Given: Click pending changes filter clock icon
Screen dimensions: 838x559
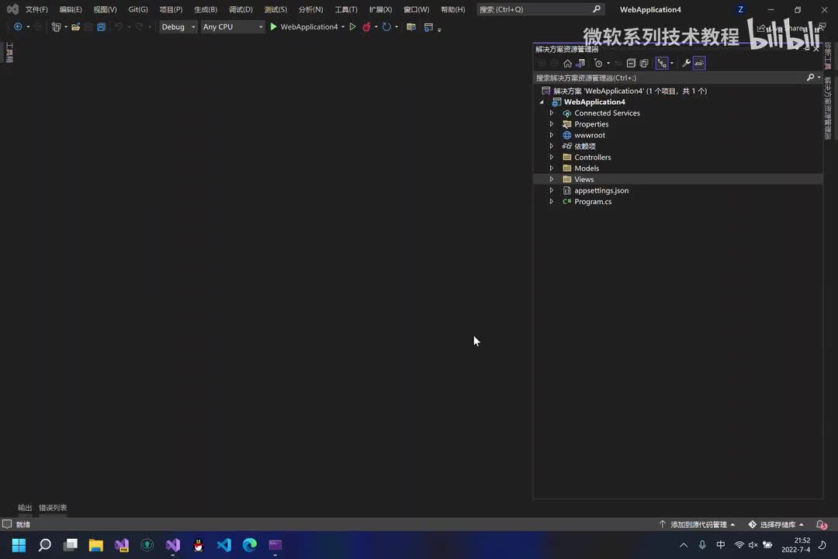Looking at the screenshot, I should [598, 63].
